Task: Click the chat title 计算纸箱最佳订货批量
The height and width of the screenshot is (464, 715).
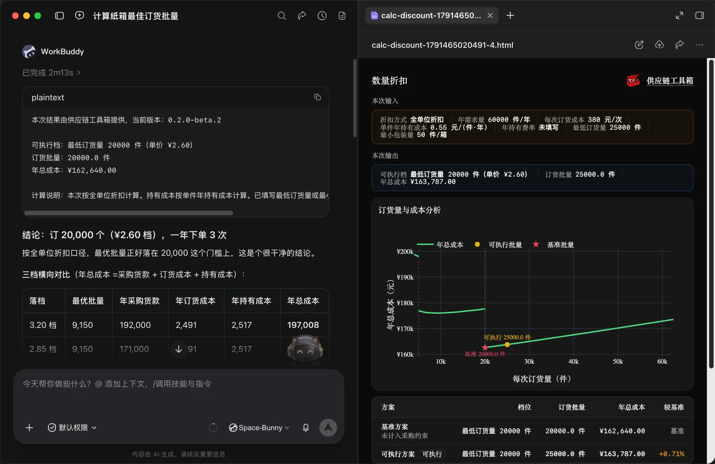Action: point(136,16)
